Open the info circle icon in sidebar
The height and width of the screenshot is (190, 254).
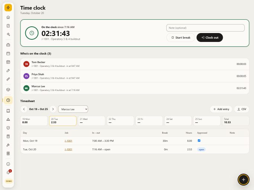click(x=8, y=164)
